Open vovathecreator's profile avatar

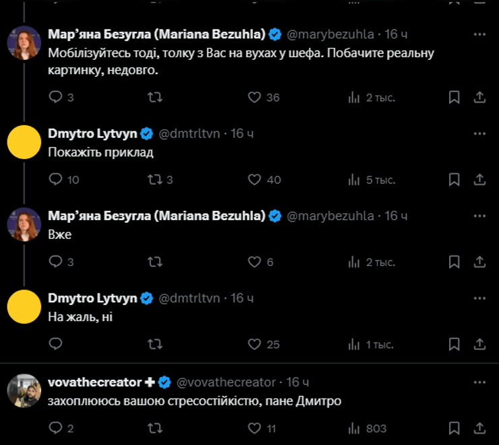(x=24, y=390)
